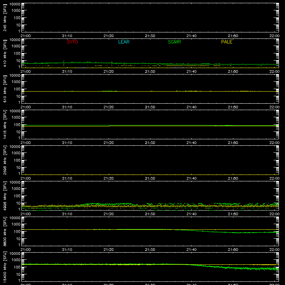Click 21:30 label under the 245 MHz panel
The height and width of the screenshot is (285, 285).
pyautogui.click(x=150, y=36)
